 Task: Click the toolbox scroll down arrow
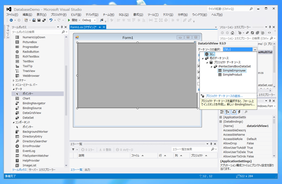(66, 165)
